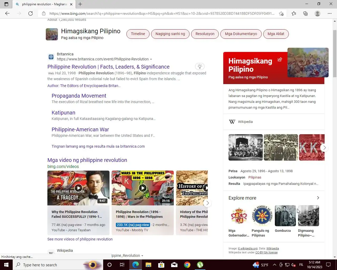Expand the Explore more arrow
The height and width of the screenshot is (270, 337).
[318, 198]
